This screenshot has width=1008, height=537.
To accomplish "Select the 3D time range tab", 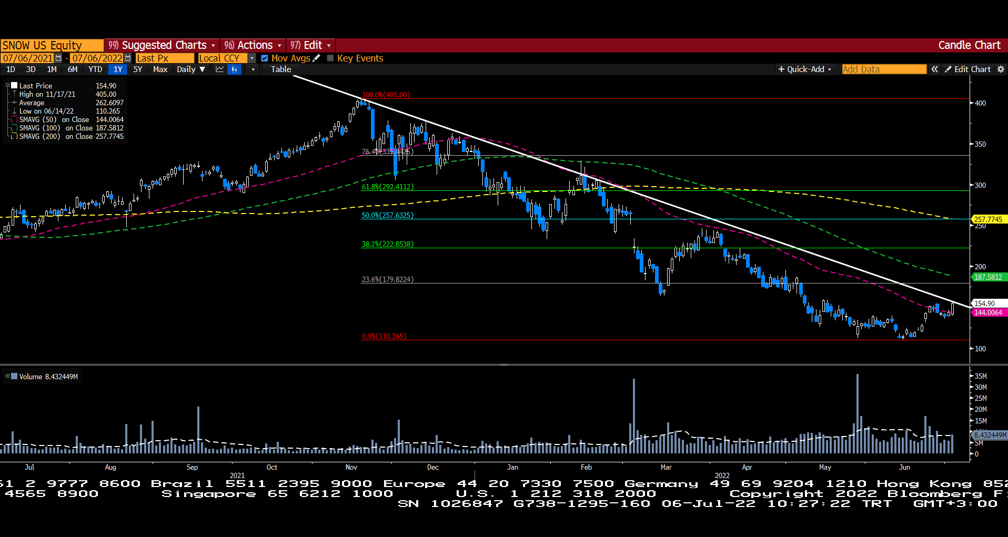I will tap(31, 69).
